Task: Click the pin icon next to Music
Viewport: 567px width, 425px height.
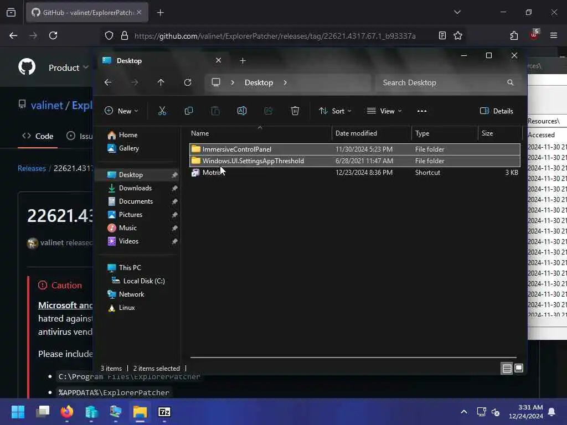Action: (x=174, y=229)
